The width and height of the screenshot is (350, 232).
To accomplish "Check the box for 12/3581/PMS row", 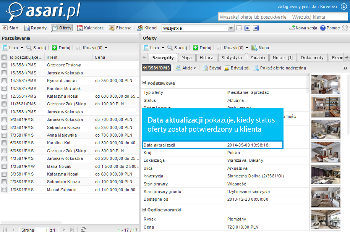I will point(4,96).
